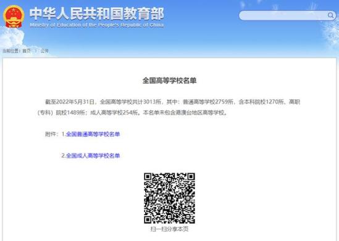The width and height of the screenshot is (339, 241).
Task: Click the 当前位置 breadcrumb label
Action: (x=10, y=51)
